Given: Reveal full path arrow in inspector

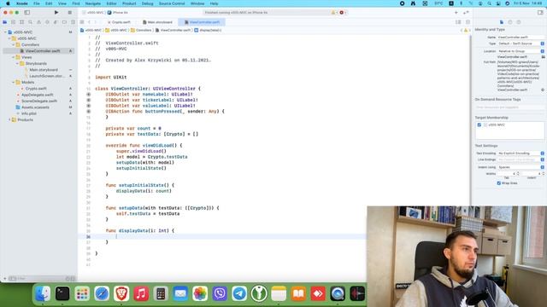Looking at the screenshot, I should coord(543,90).
